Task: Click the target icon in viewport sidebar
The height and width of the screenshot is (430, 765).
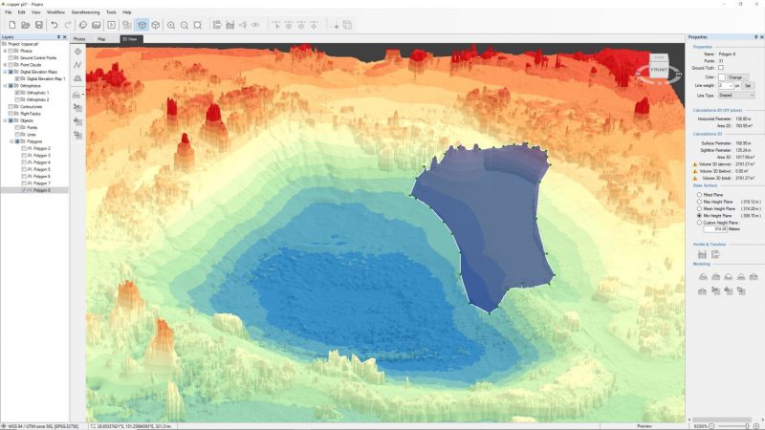Action: (77, 51)
